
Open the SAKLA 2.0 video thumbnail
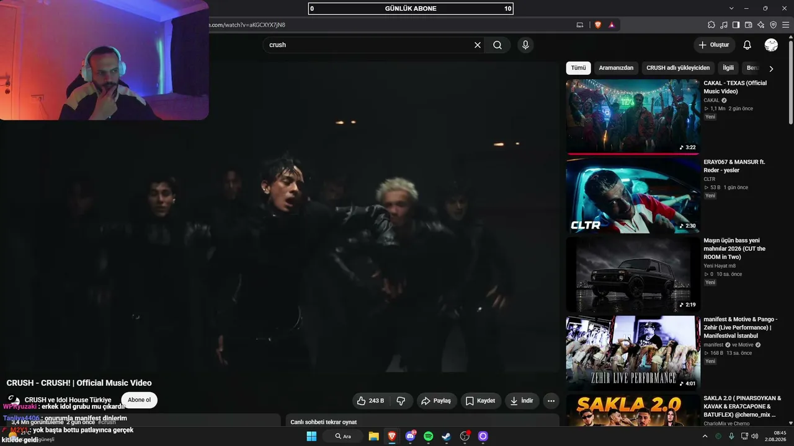click(x=633, y=410)
